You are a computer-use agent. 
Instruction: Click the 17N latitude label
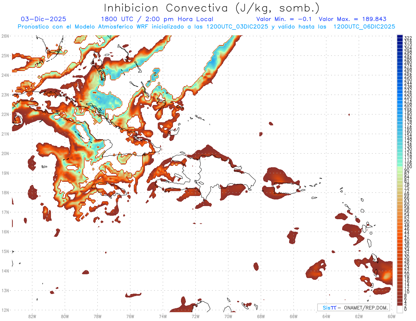click(x=5, y=212)
